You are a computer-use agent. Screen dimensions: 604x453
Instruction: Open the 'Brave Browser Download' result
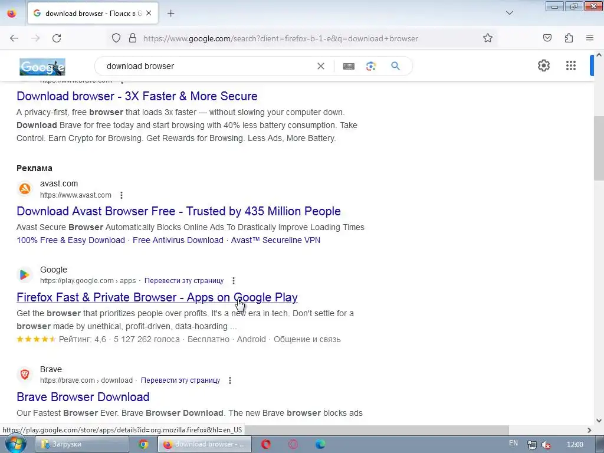[x=83, y=397]
